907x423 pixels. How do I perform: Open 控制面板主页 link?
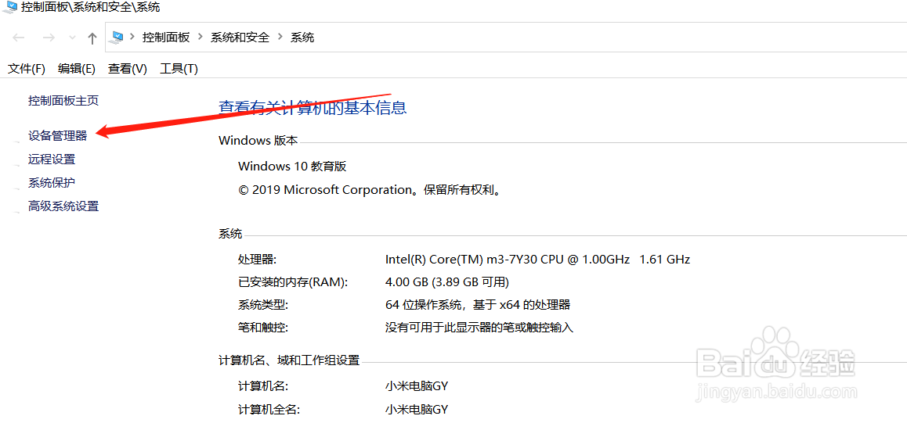(x=63, y=101)
